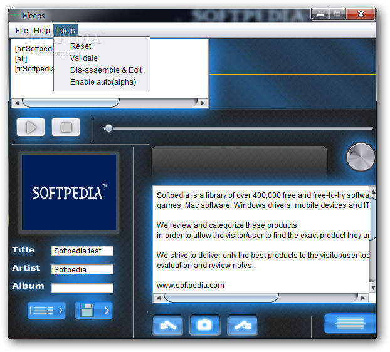390x352 pixels.
Task: Click the lyrics pane scroll down arrow
Action: click(372, 287)
